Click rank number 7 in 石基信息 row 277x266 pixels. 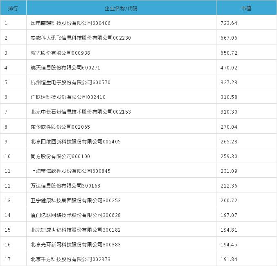click(x=6, y=112)
